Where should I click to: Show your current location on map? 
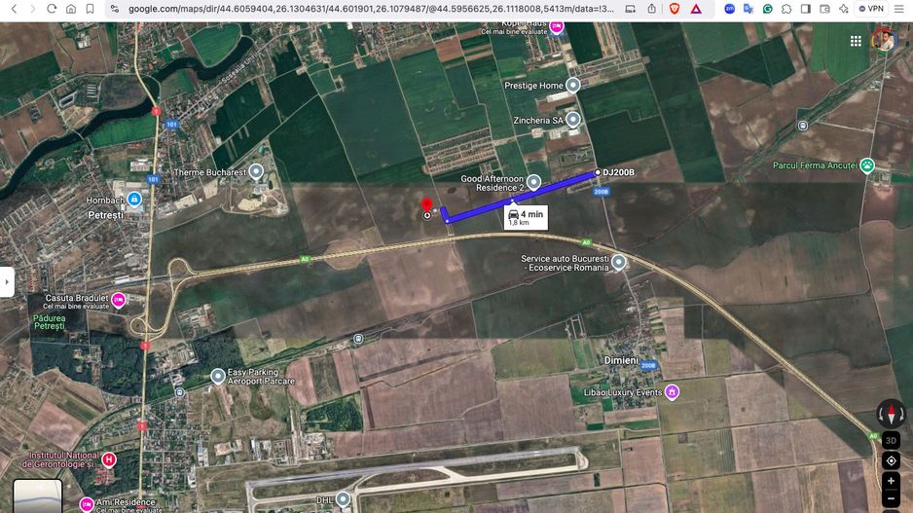click(891, 460)
